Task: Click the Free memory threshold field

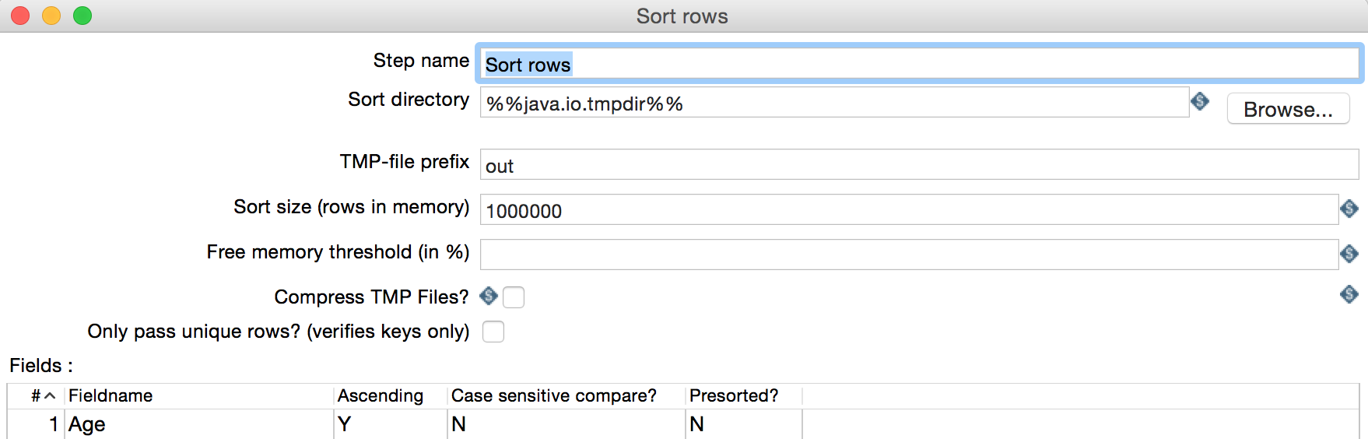Action: pos(907,255)
